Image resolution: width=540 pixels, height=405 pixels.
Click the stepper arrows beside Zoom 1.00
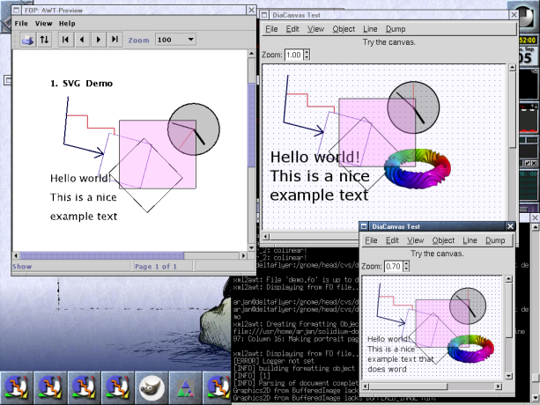tap(307, 55)
